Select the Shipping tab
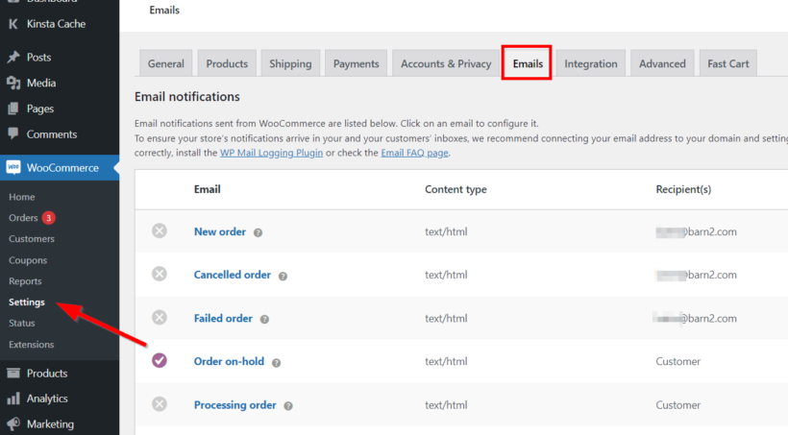 (290, 63)
